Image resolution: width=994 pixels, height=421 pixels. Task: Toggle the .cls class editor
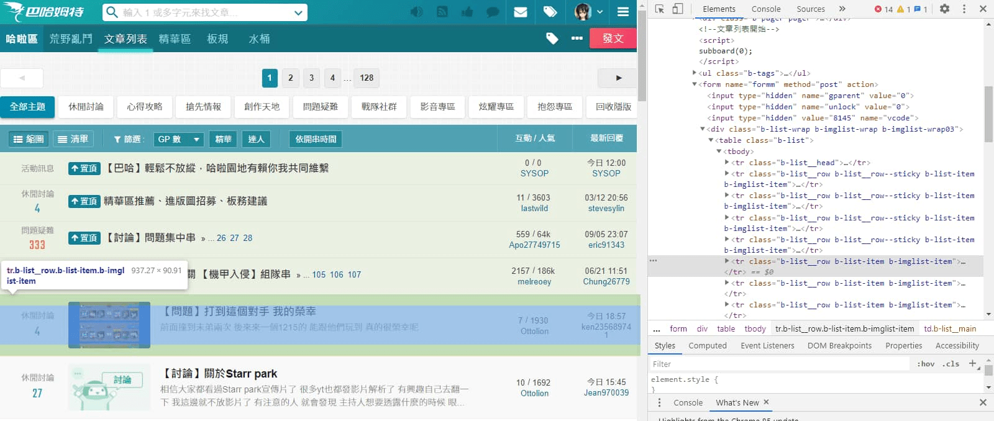[951, 364]
